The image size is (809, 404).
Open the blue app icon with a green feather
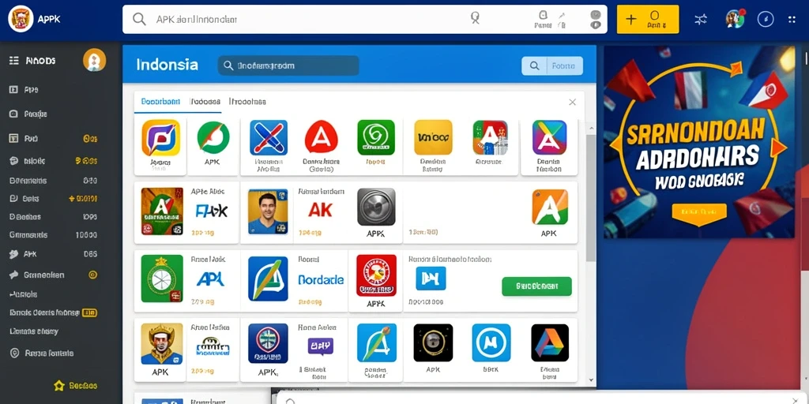pos(268,279)
